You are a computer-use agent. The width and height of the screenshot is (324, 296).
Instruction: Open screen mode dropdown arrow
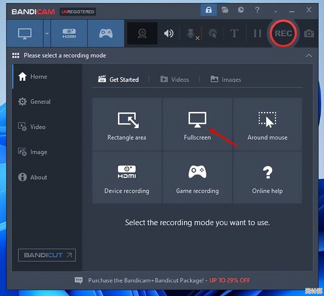pos(47,33)
